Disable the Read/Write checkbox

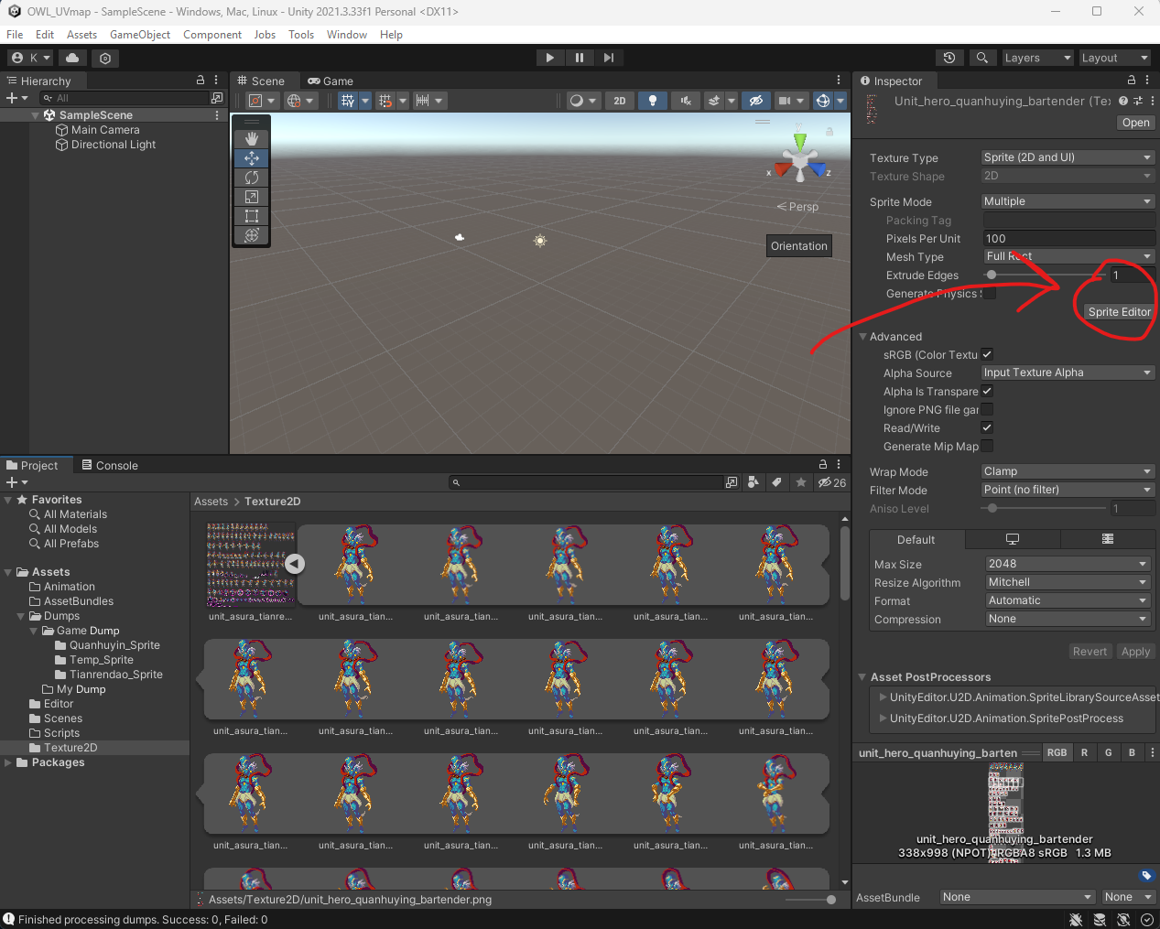[x=987, y=427]
